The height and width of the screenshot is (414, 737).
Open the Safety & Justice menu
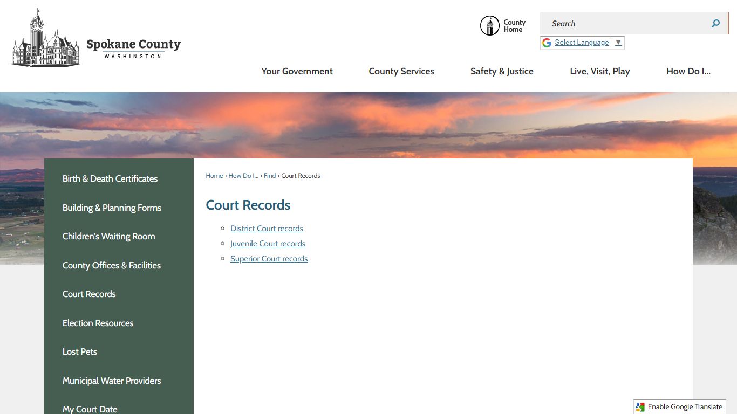(502, 71)
